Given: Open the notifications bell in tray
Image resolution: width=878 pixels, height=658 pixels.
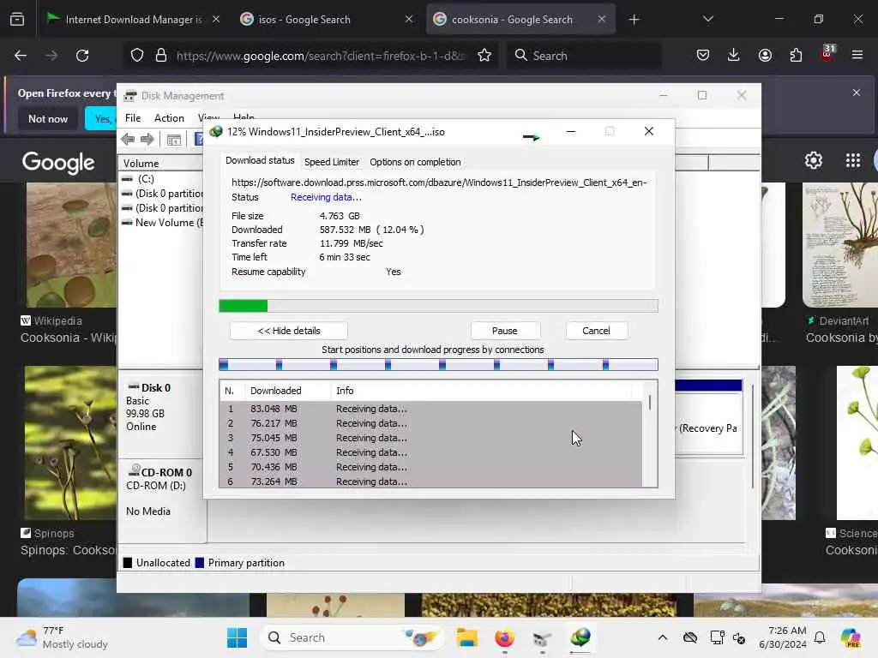Looking at the screenshot, I should (x=820, y=637).
